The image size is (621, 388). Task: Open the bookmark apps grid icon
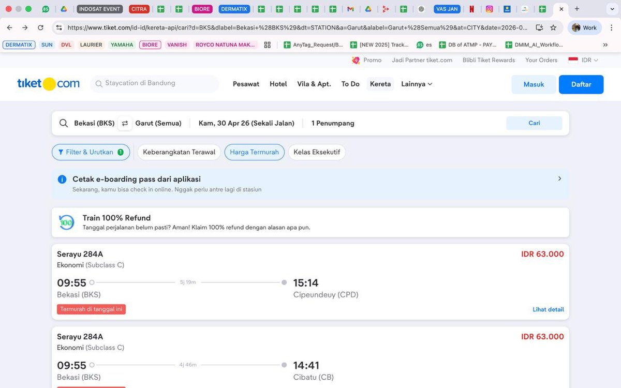267,45
